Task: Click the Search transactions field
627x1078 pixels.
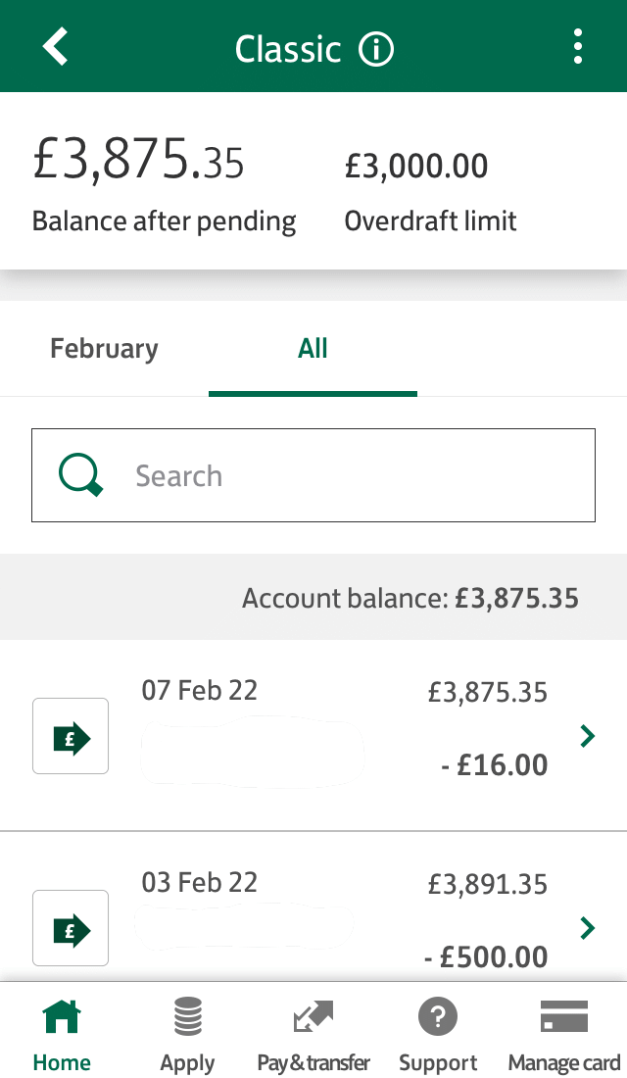Action: pyautogui.click(x=343, y=475)
